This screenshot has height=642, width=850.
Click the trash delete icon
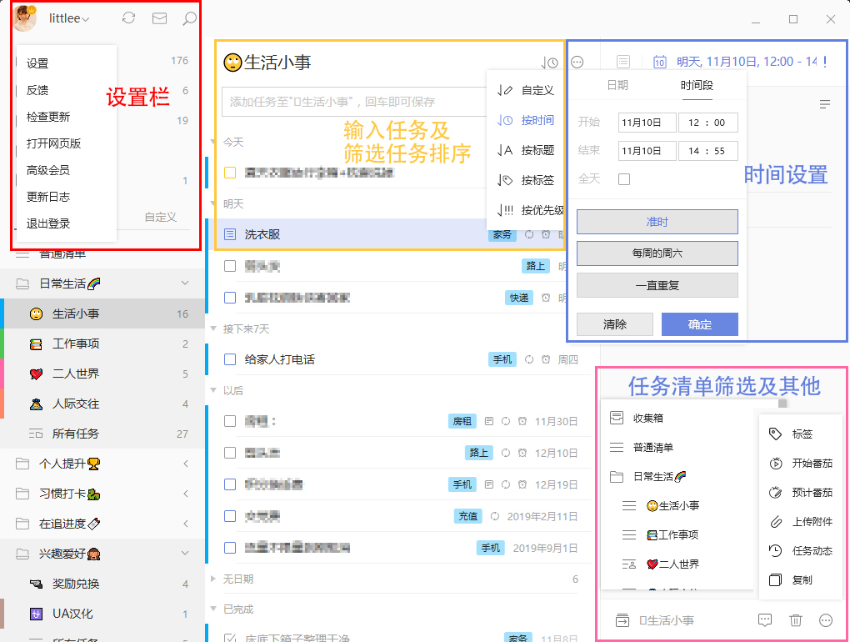(x=796, y=620)
